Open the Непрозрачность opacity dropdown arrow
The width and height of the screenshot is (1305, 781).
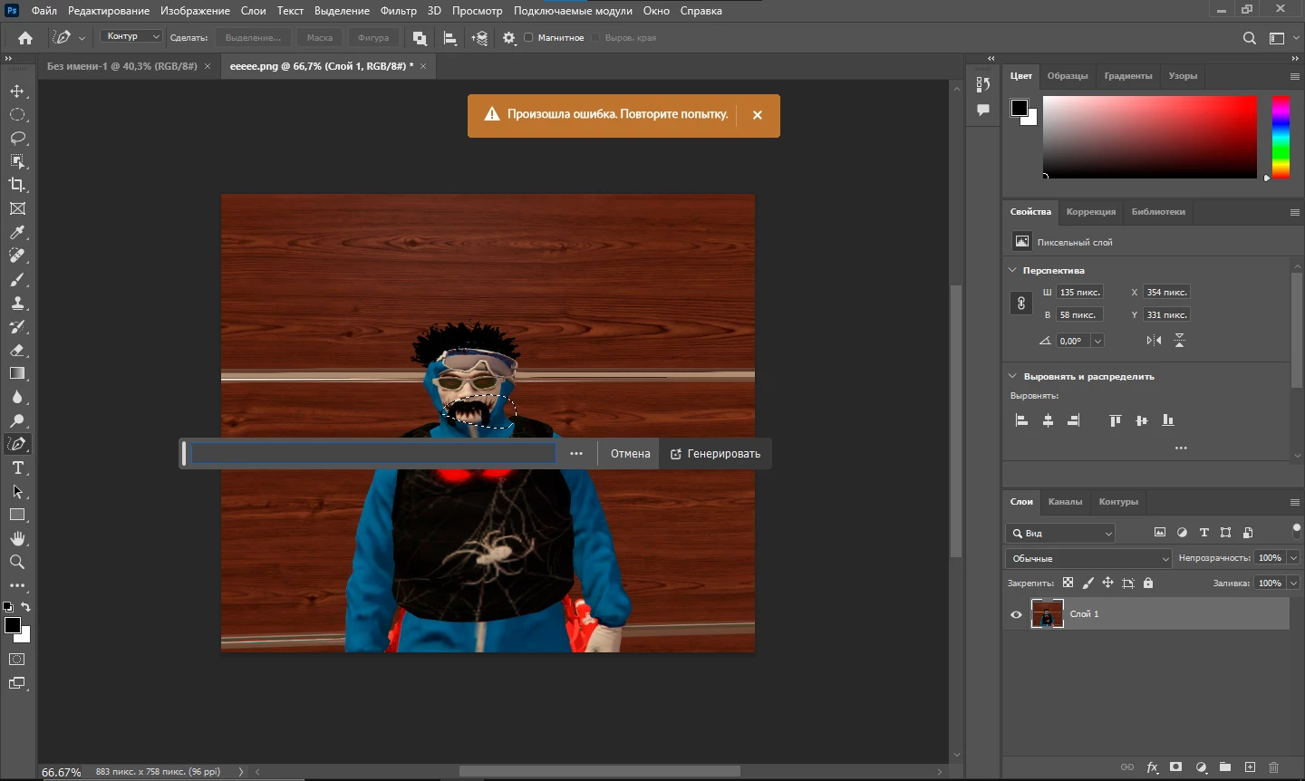click(1294, 558)
